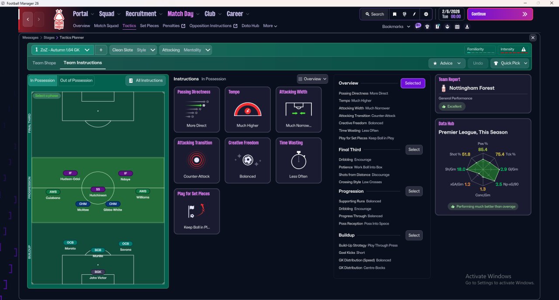Screen dimensions: 559x300
Task: Switch to In Possession view
Action: (x=42, y=80)
